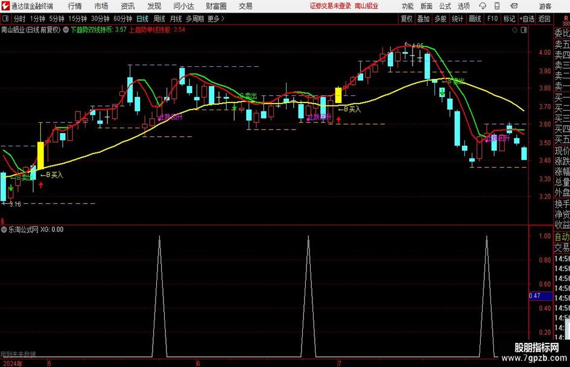
Task: Select the 日线 daily tab
Action: 142,19
